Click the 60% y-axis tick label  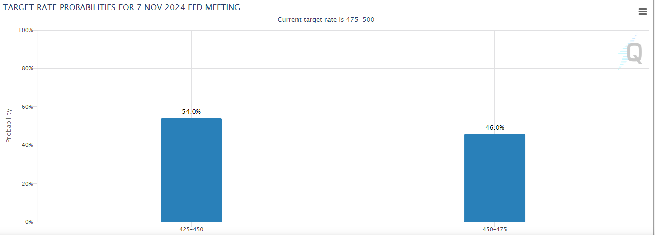coord(27,107)
